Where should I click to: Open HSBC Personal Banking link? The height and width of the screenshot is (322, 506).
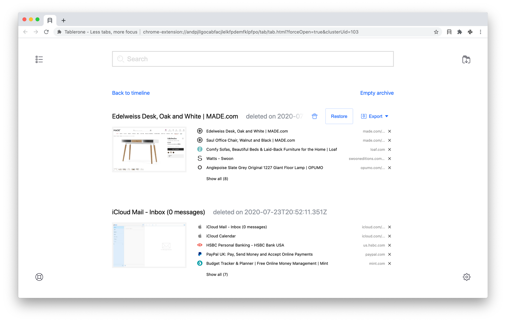(245, 245)
